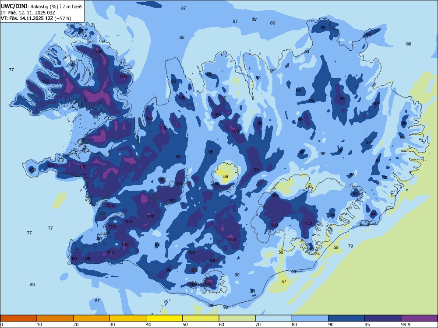Click the humidity value '79' on the map
This screenshot has height=328, width=438.
(x=350, y=246)
